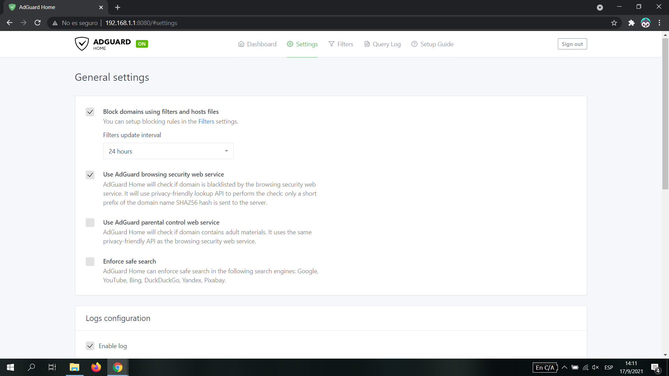This screenshot has height=376, width=669.
Task: Open the Chrome extensions puzzle icon
Action: [631, 23]
